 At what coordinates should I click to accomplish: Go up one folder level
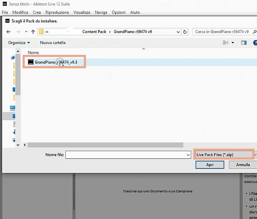click(33, 32)
